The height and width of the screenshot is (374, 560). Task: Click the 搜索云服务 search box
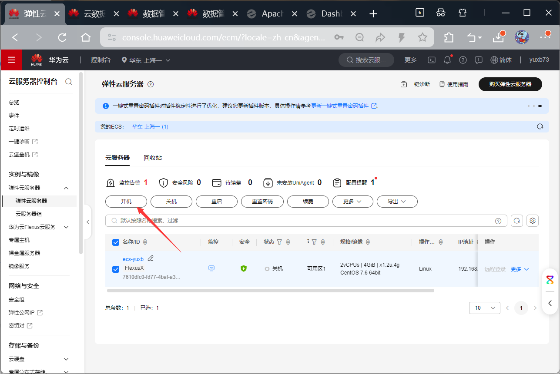pyautogui.click(x=366, y=60)
